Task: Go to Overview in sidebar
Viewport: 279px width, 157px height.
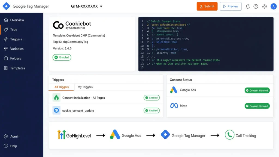Action: (x=22, y=20)
